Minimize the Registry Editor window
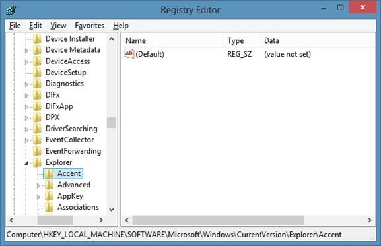The image size is (381, 246). [324, 8]
